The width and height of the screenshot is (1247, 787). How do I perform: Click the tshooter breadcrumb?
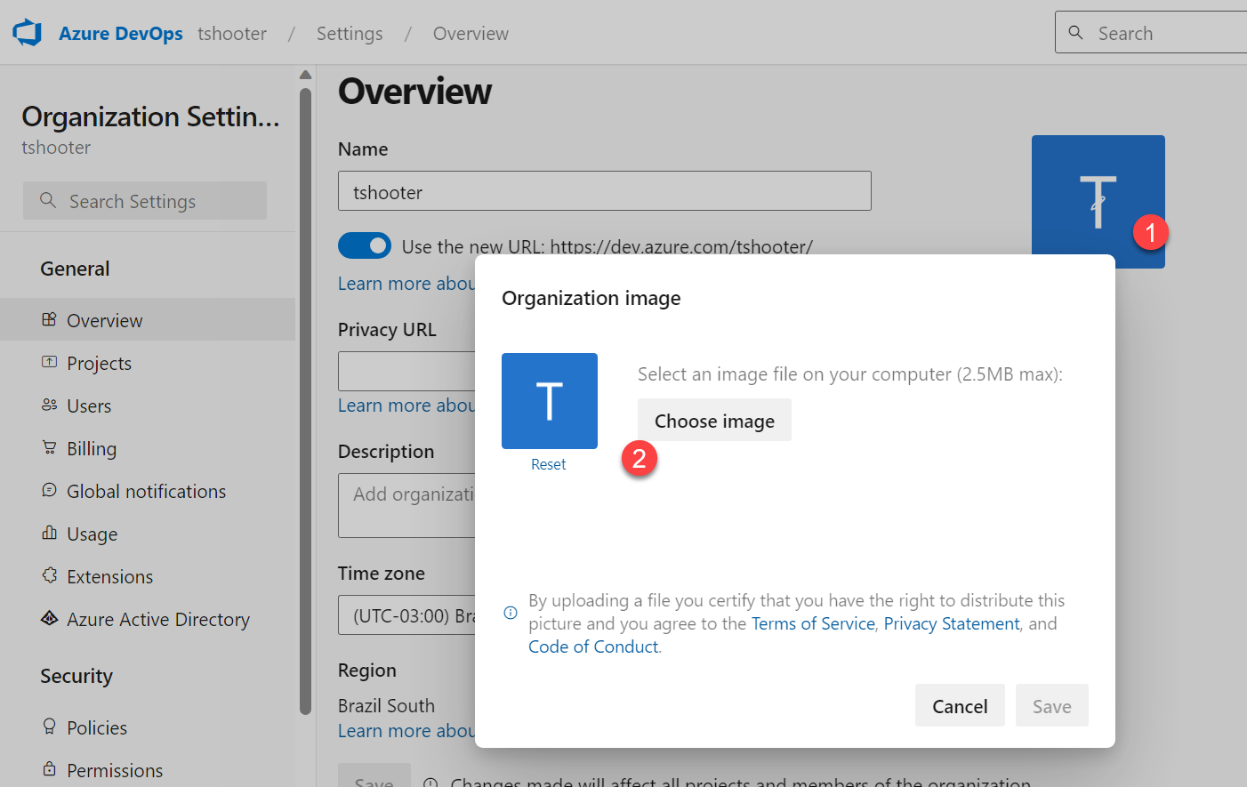coord(232,33)
